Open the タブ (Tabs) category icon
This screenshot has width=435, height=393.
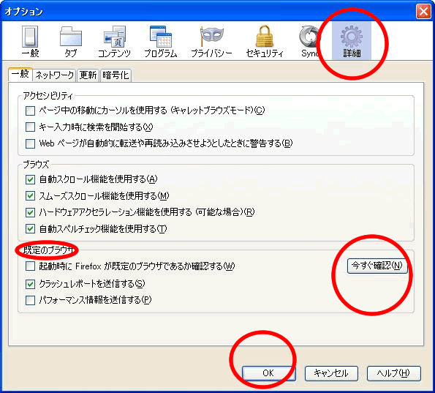(70, 41)
